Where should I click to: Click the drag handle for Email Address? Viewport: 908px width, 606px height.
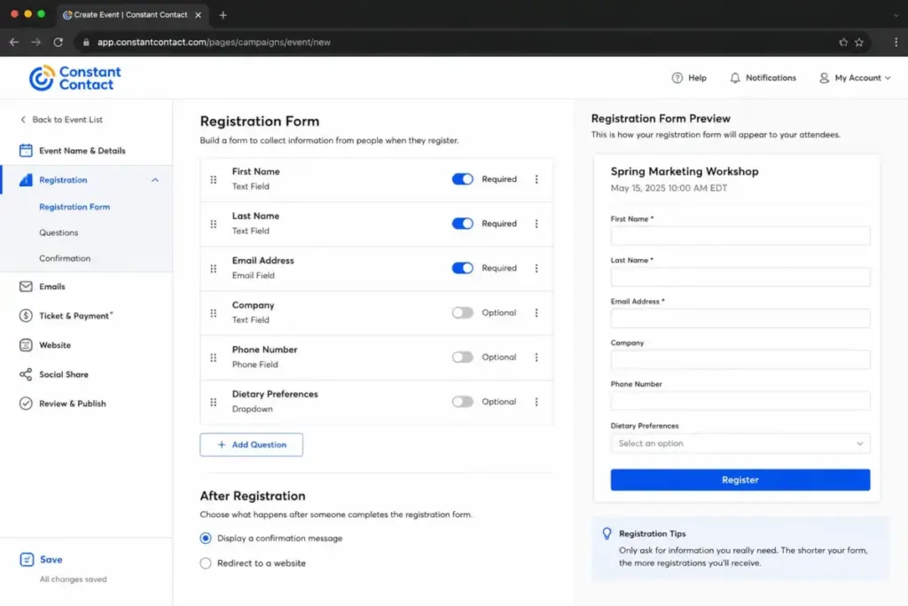(214, 269)
